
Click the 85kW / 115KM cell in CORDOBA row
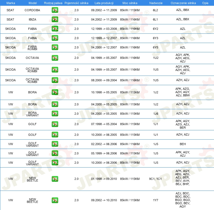130,10
